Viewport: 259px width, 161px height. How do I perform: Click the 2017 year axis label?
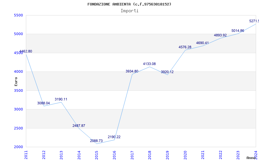(x=132, y=155)
